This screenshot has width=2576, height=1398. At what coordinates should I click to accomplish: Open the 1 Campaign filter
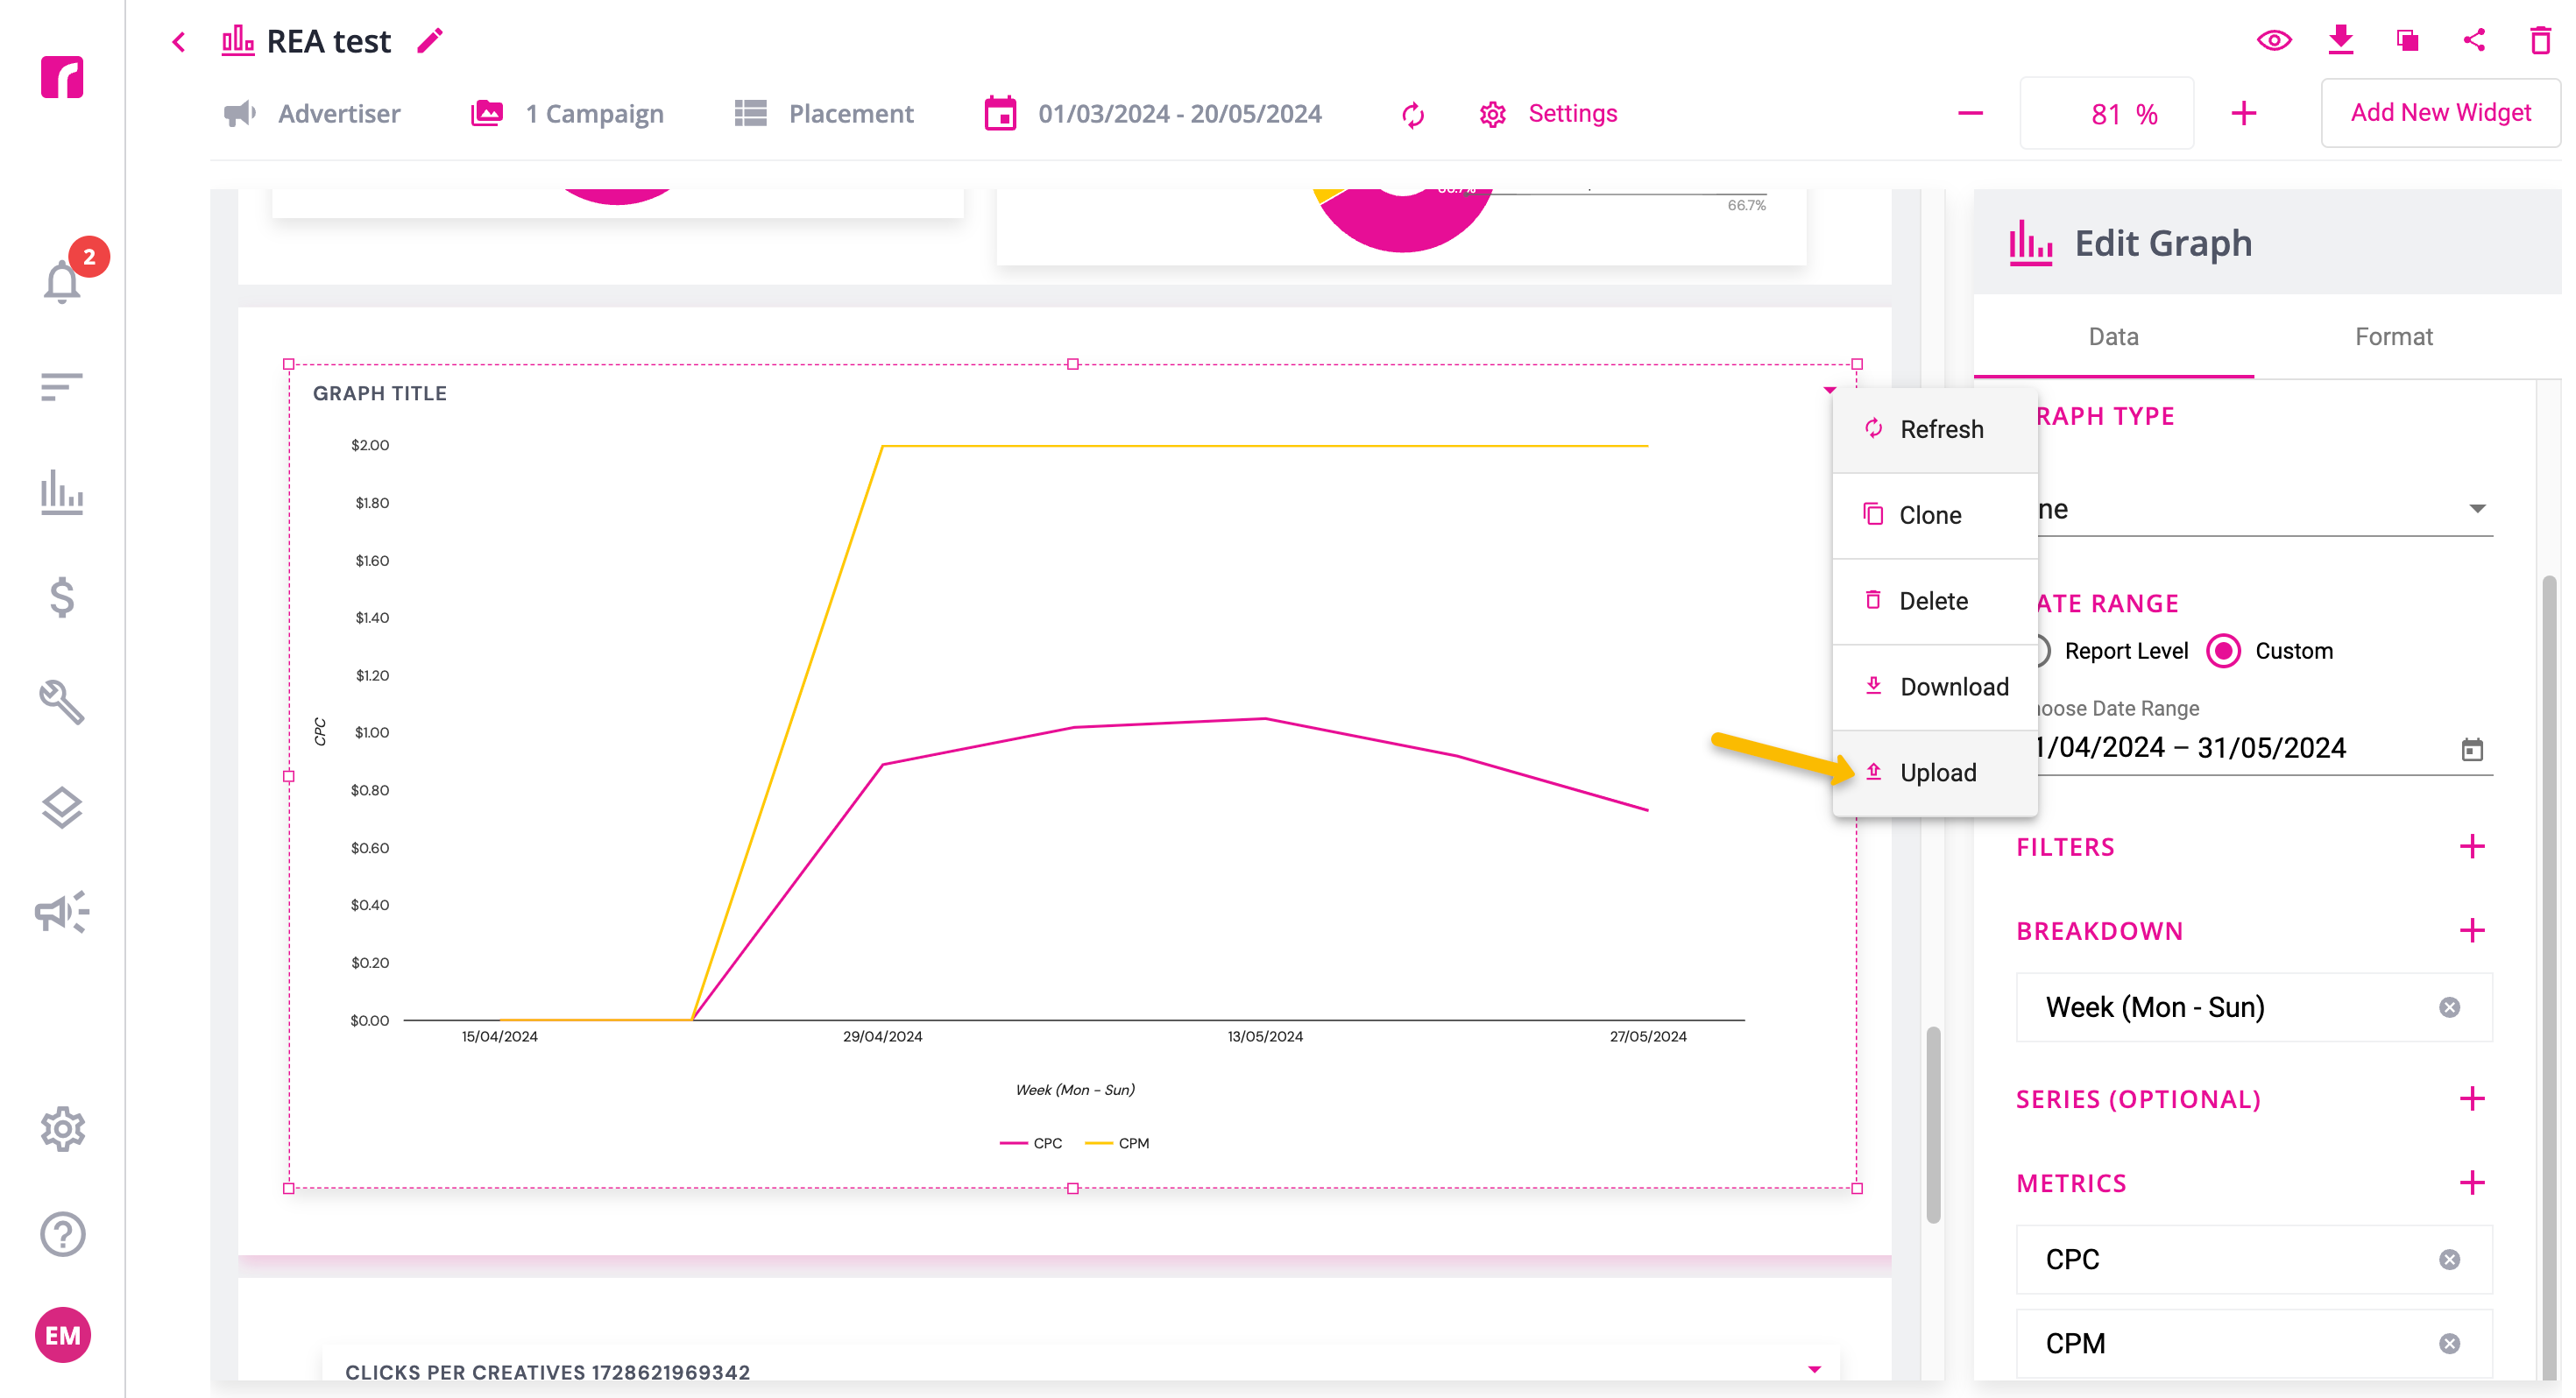567,114
